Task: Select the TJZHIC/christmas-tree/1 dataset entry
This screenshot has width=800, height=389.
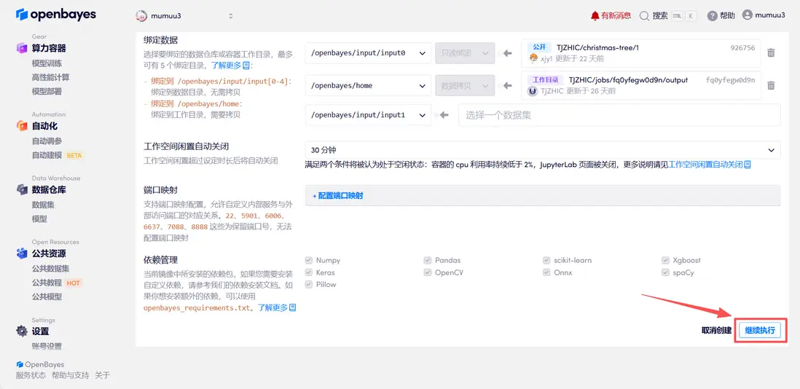Action: (x=641, y=53)
